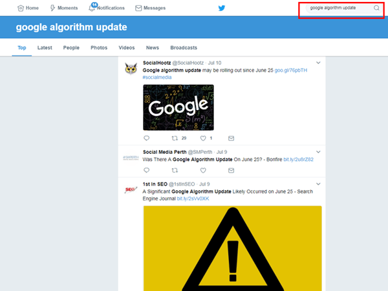Open Social Media Perth Jul 9 timestamp
The height and width of the screenshot is (291, 388).
222,152
